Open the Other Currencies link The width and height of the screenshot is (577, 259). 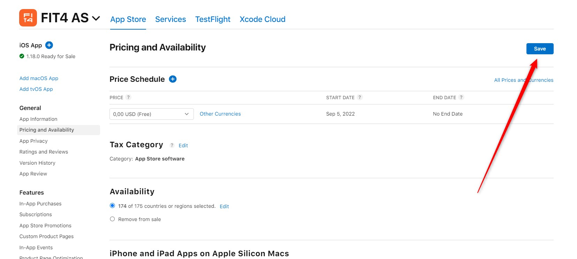point(220,114)
